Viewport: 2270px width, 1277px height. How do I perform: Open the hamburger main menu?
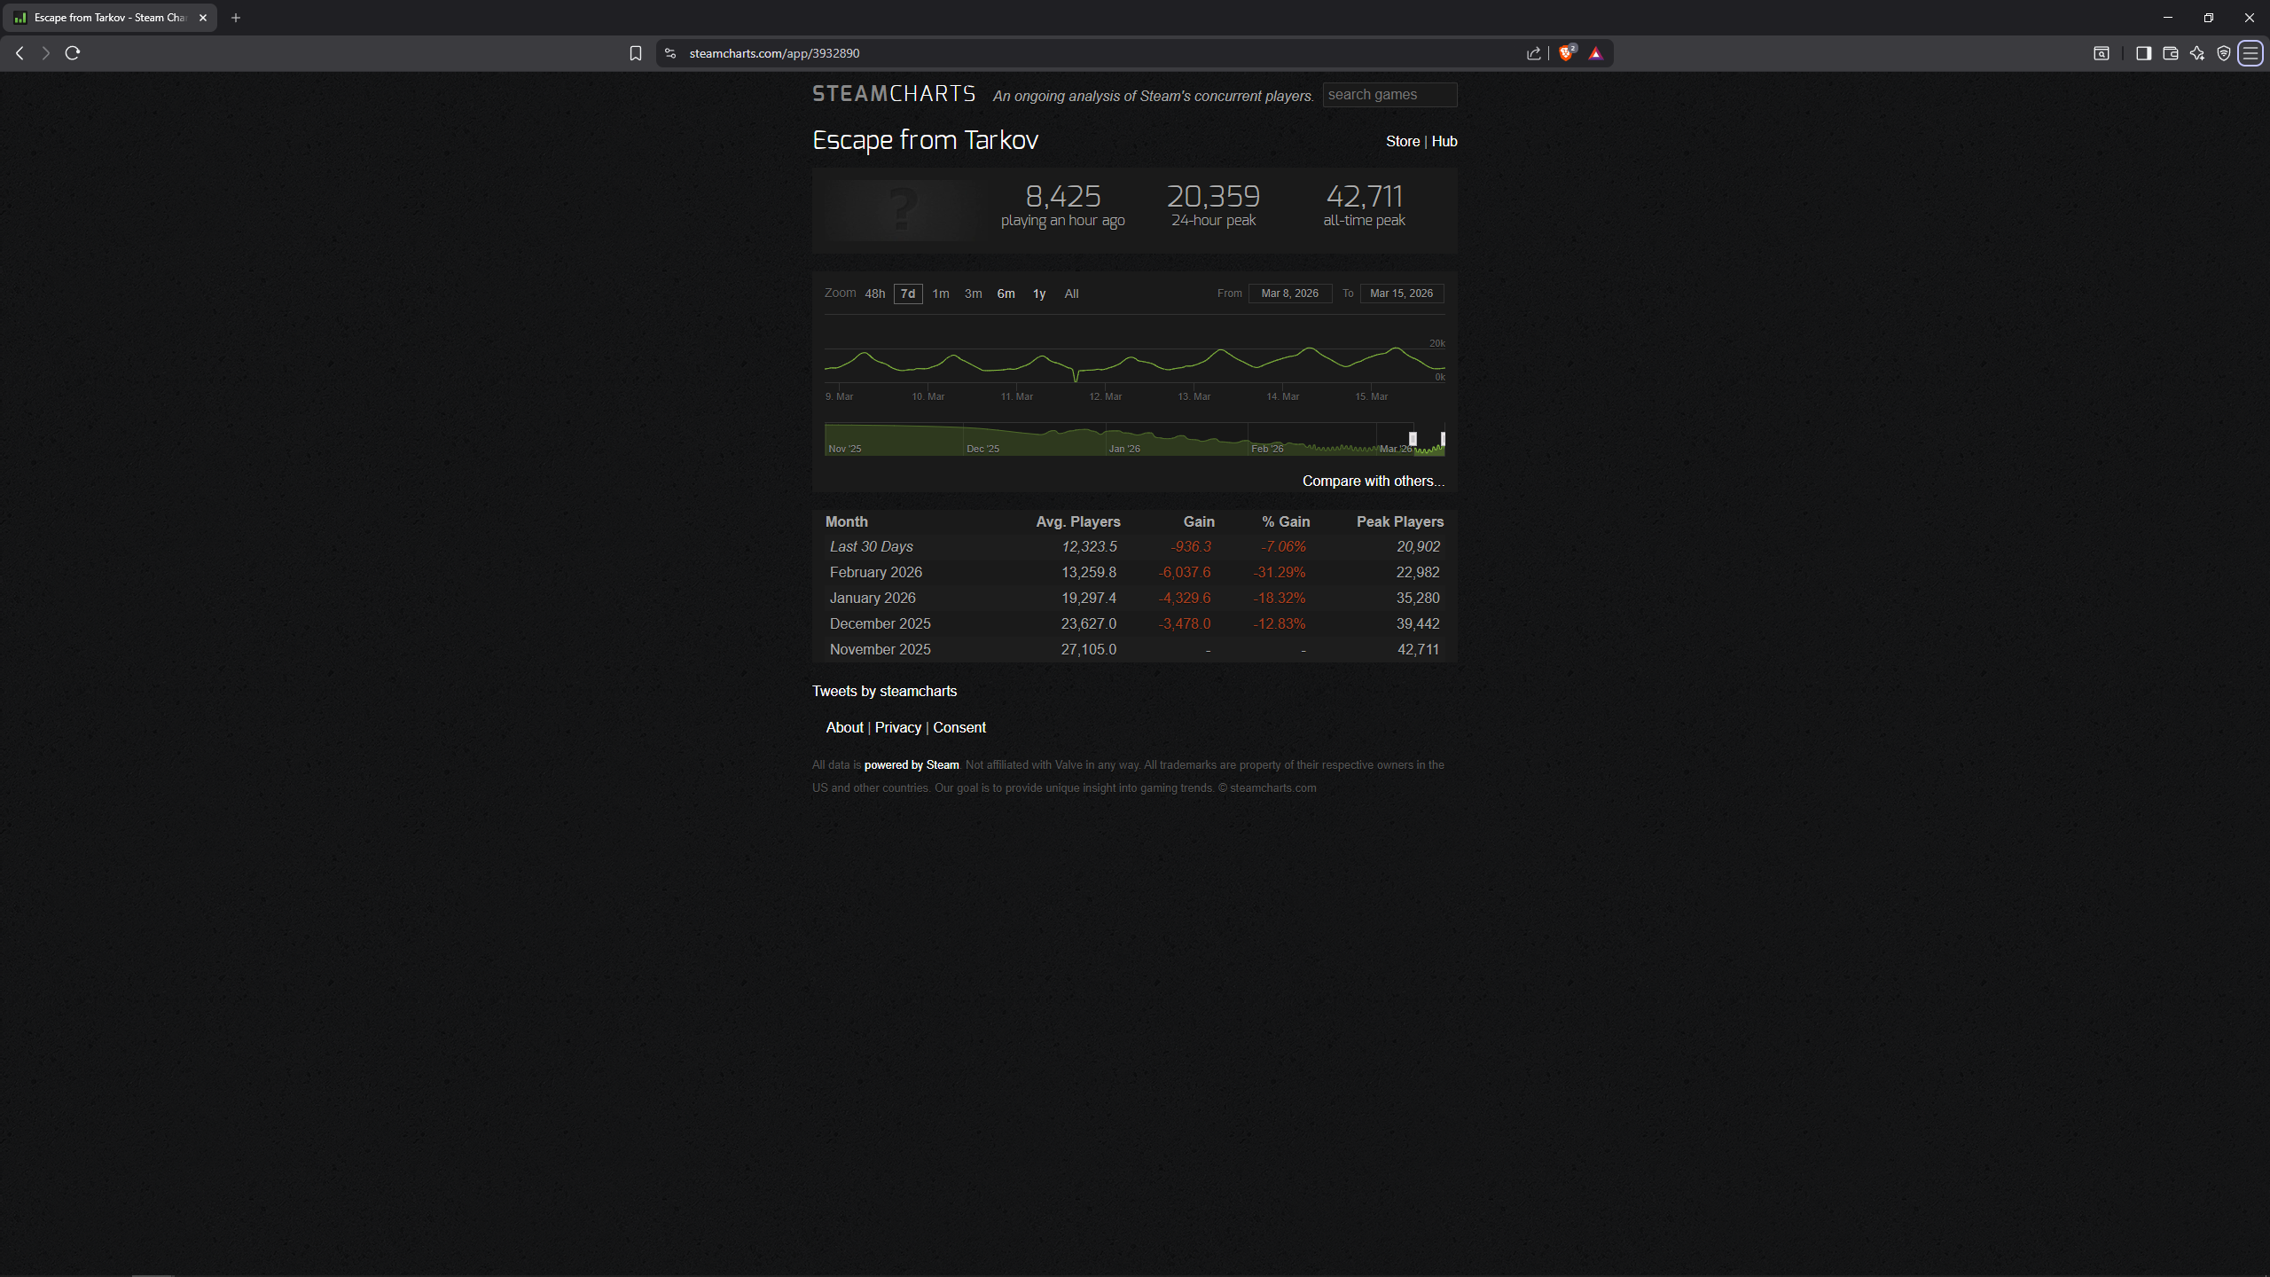tap(2250, 53)
